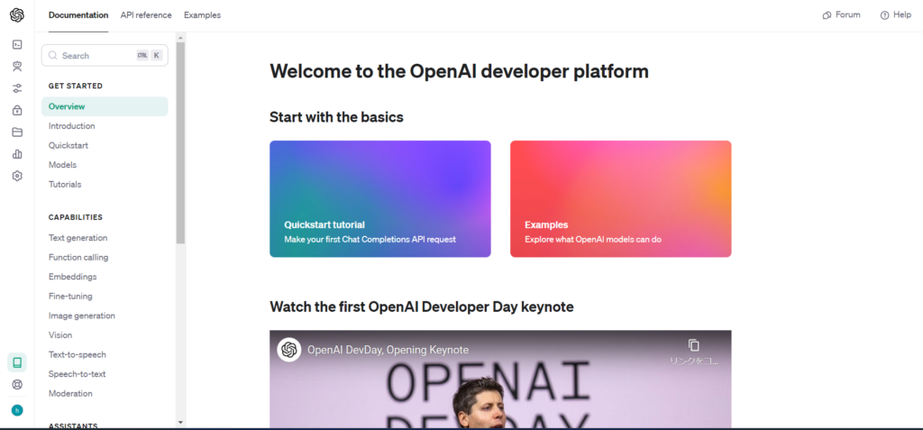Open the Image generation page
Viewport: 923px width, 430px height.
pyautogui.click(x=82, y=316)
